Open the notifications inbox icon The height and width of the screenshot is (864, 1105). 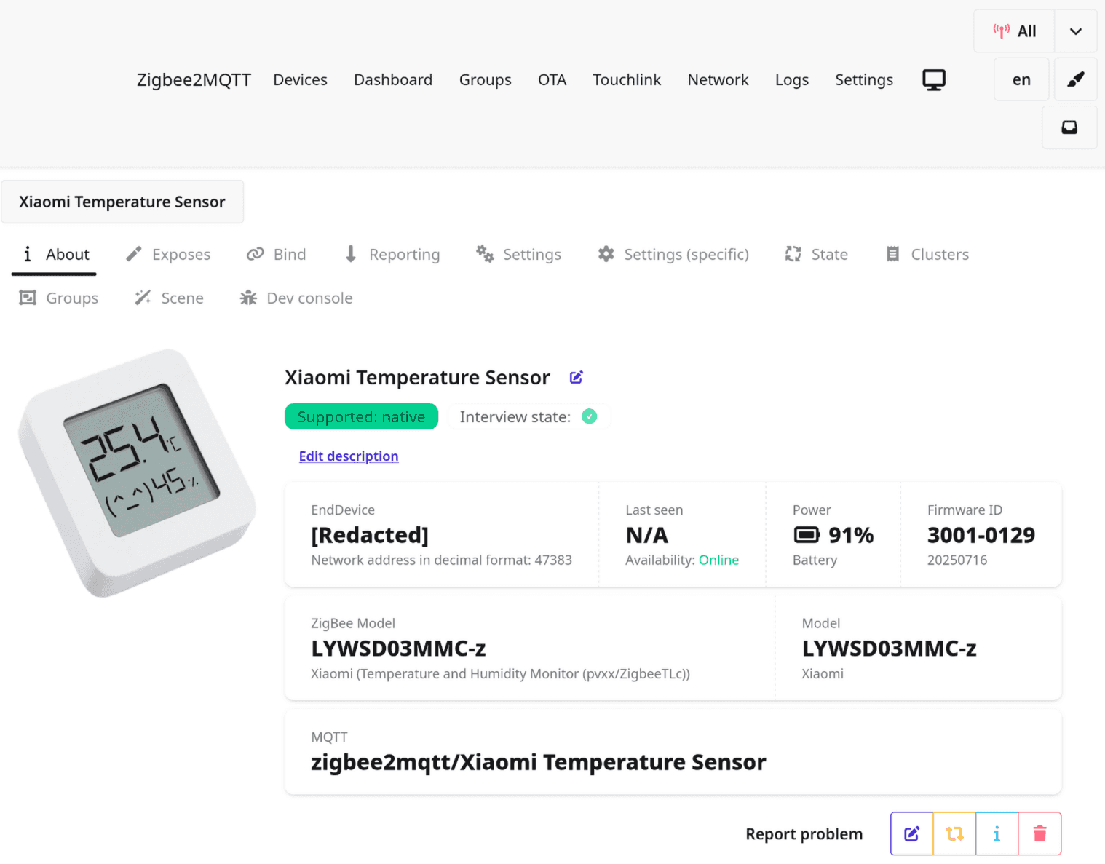[x=1069, y=127]
